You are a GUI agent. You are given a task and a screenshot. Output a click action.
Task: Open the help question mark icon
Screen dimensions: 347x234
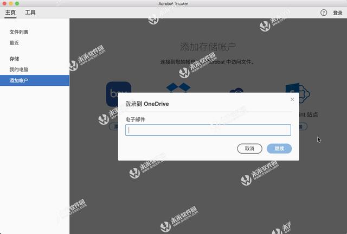tap(324, 12)
